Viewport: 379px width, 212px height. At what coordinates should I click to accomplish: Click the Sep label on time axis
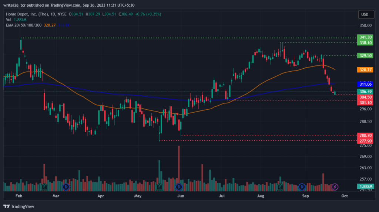(x=305, y=196)
